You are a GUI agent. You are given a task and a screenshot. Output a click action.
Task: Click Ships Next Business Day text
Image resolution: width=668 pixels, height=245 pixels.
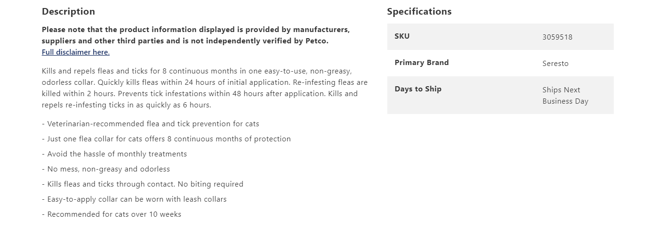[565, 96]
